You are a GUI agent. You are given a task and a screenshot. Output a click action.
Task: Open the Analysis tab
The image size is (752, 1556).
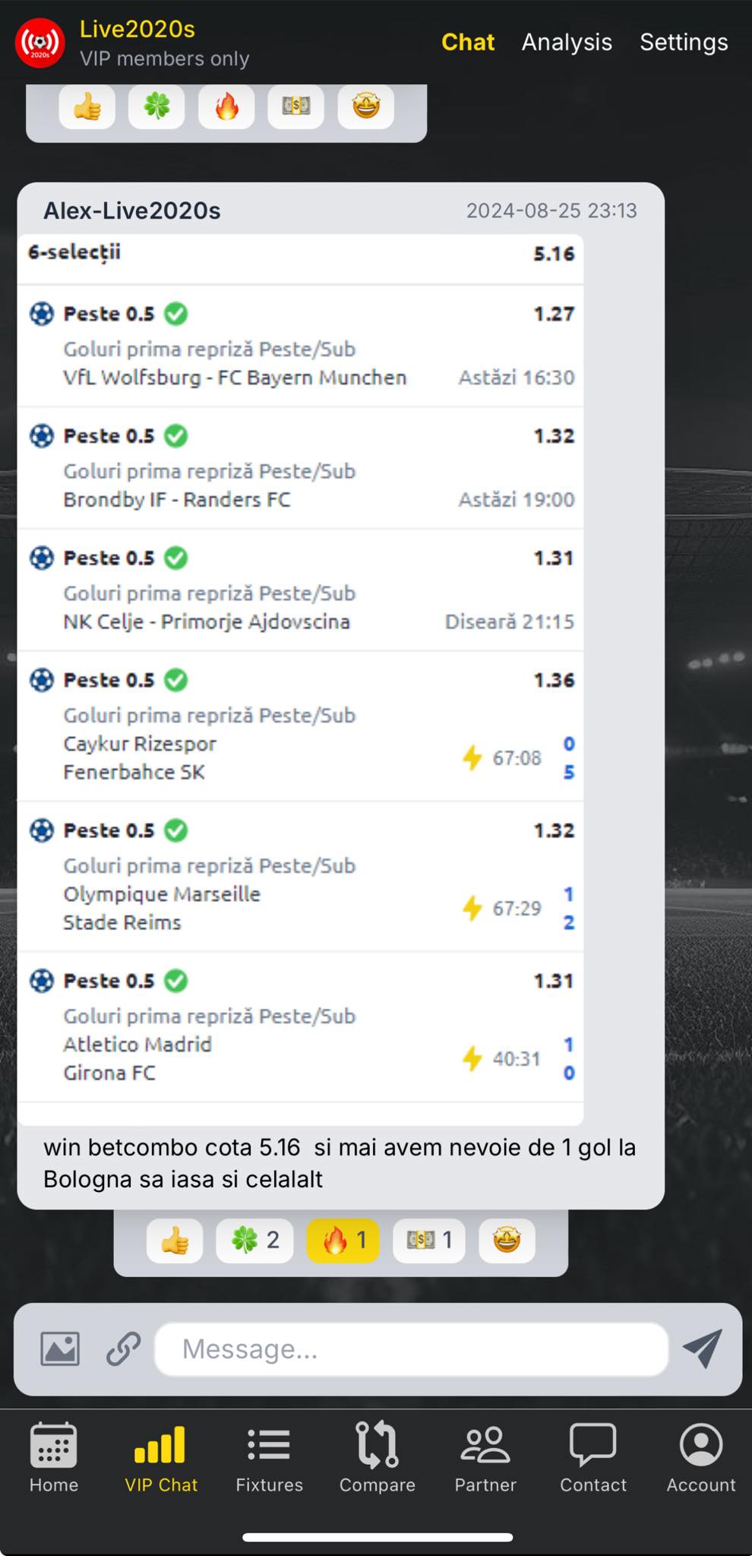pos(567,42)
